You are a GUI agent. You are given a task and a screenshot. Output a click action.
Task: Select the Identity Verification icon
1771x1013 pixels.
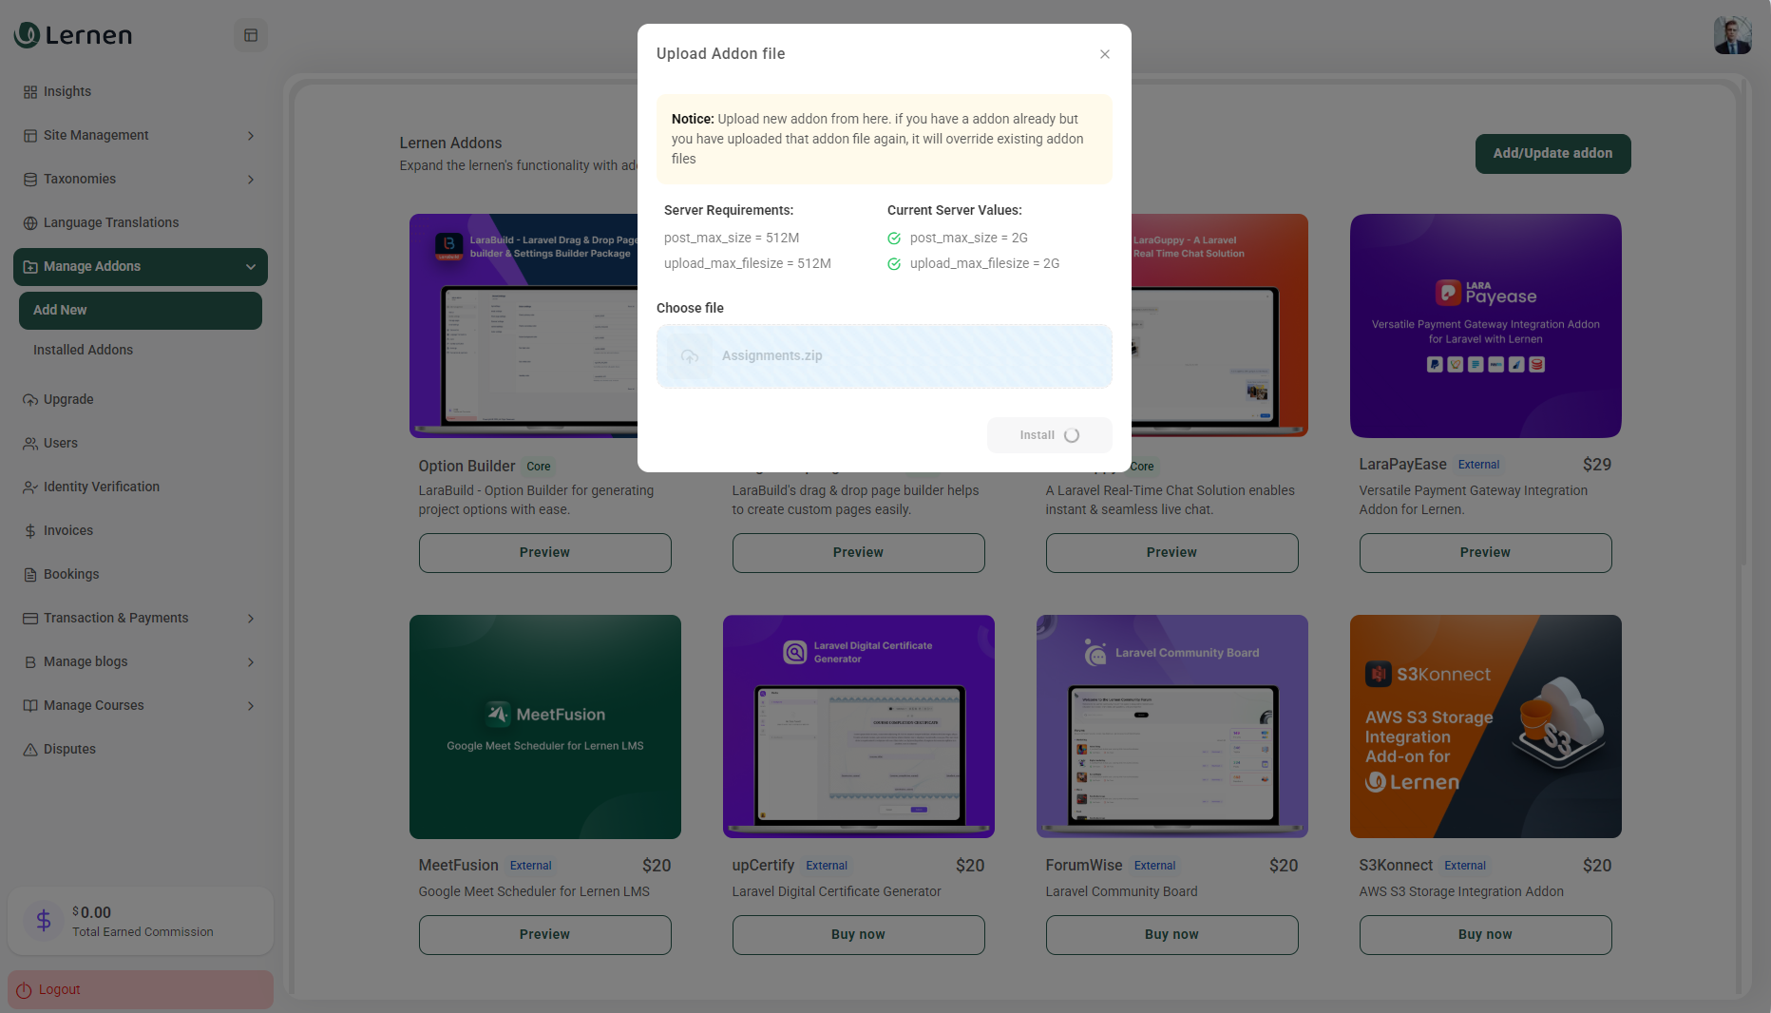click(29, 487)
